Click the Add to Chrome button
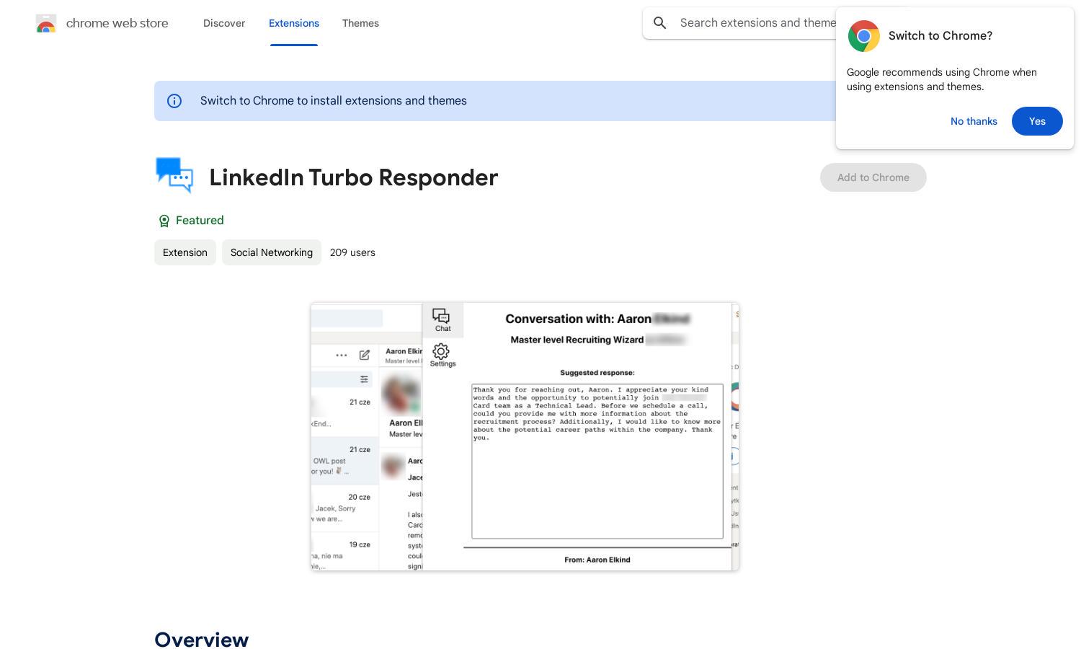This screenshot has height=649, width=1081. pyautogui.click(x=873, y=177)
